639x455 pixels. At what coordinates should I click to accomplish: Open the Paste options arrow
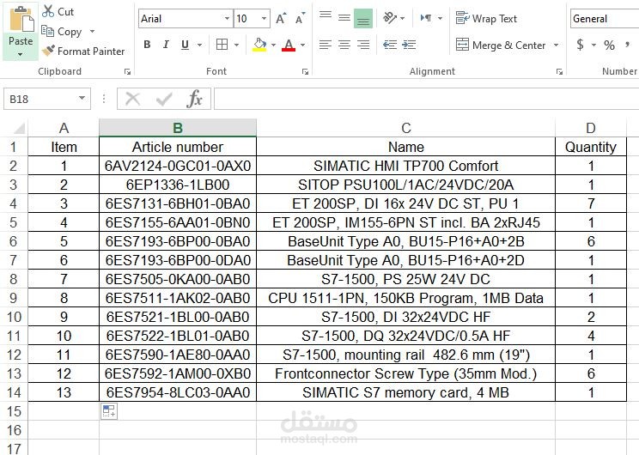click(x=21, y=54)
